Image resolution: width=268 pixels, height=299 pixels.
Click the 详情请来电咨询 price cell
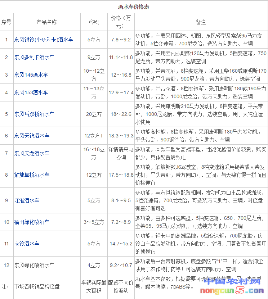[121, 153]
